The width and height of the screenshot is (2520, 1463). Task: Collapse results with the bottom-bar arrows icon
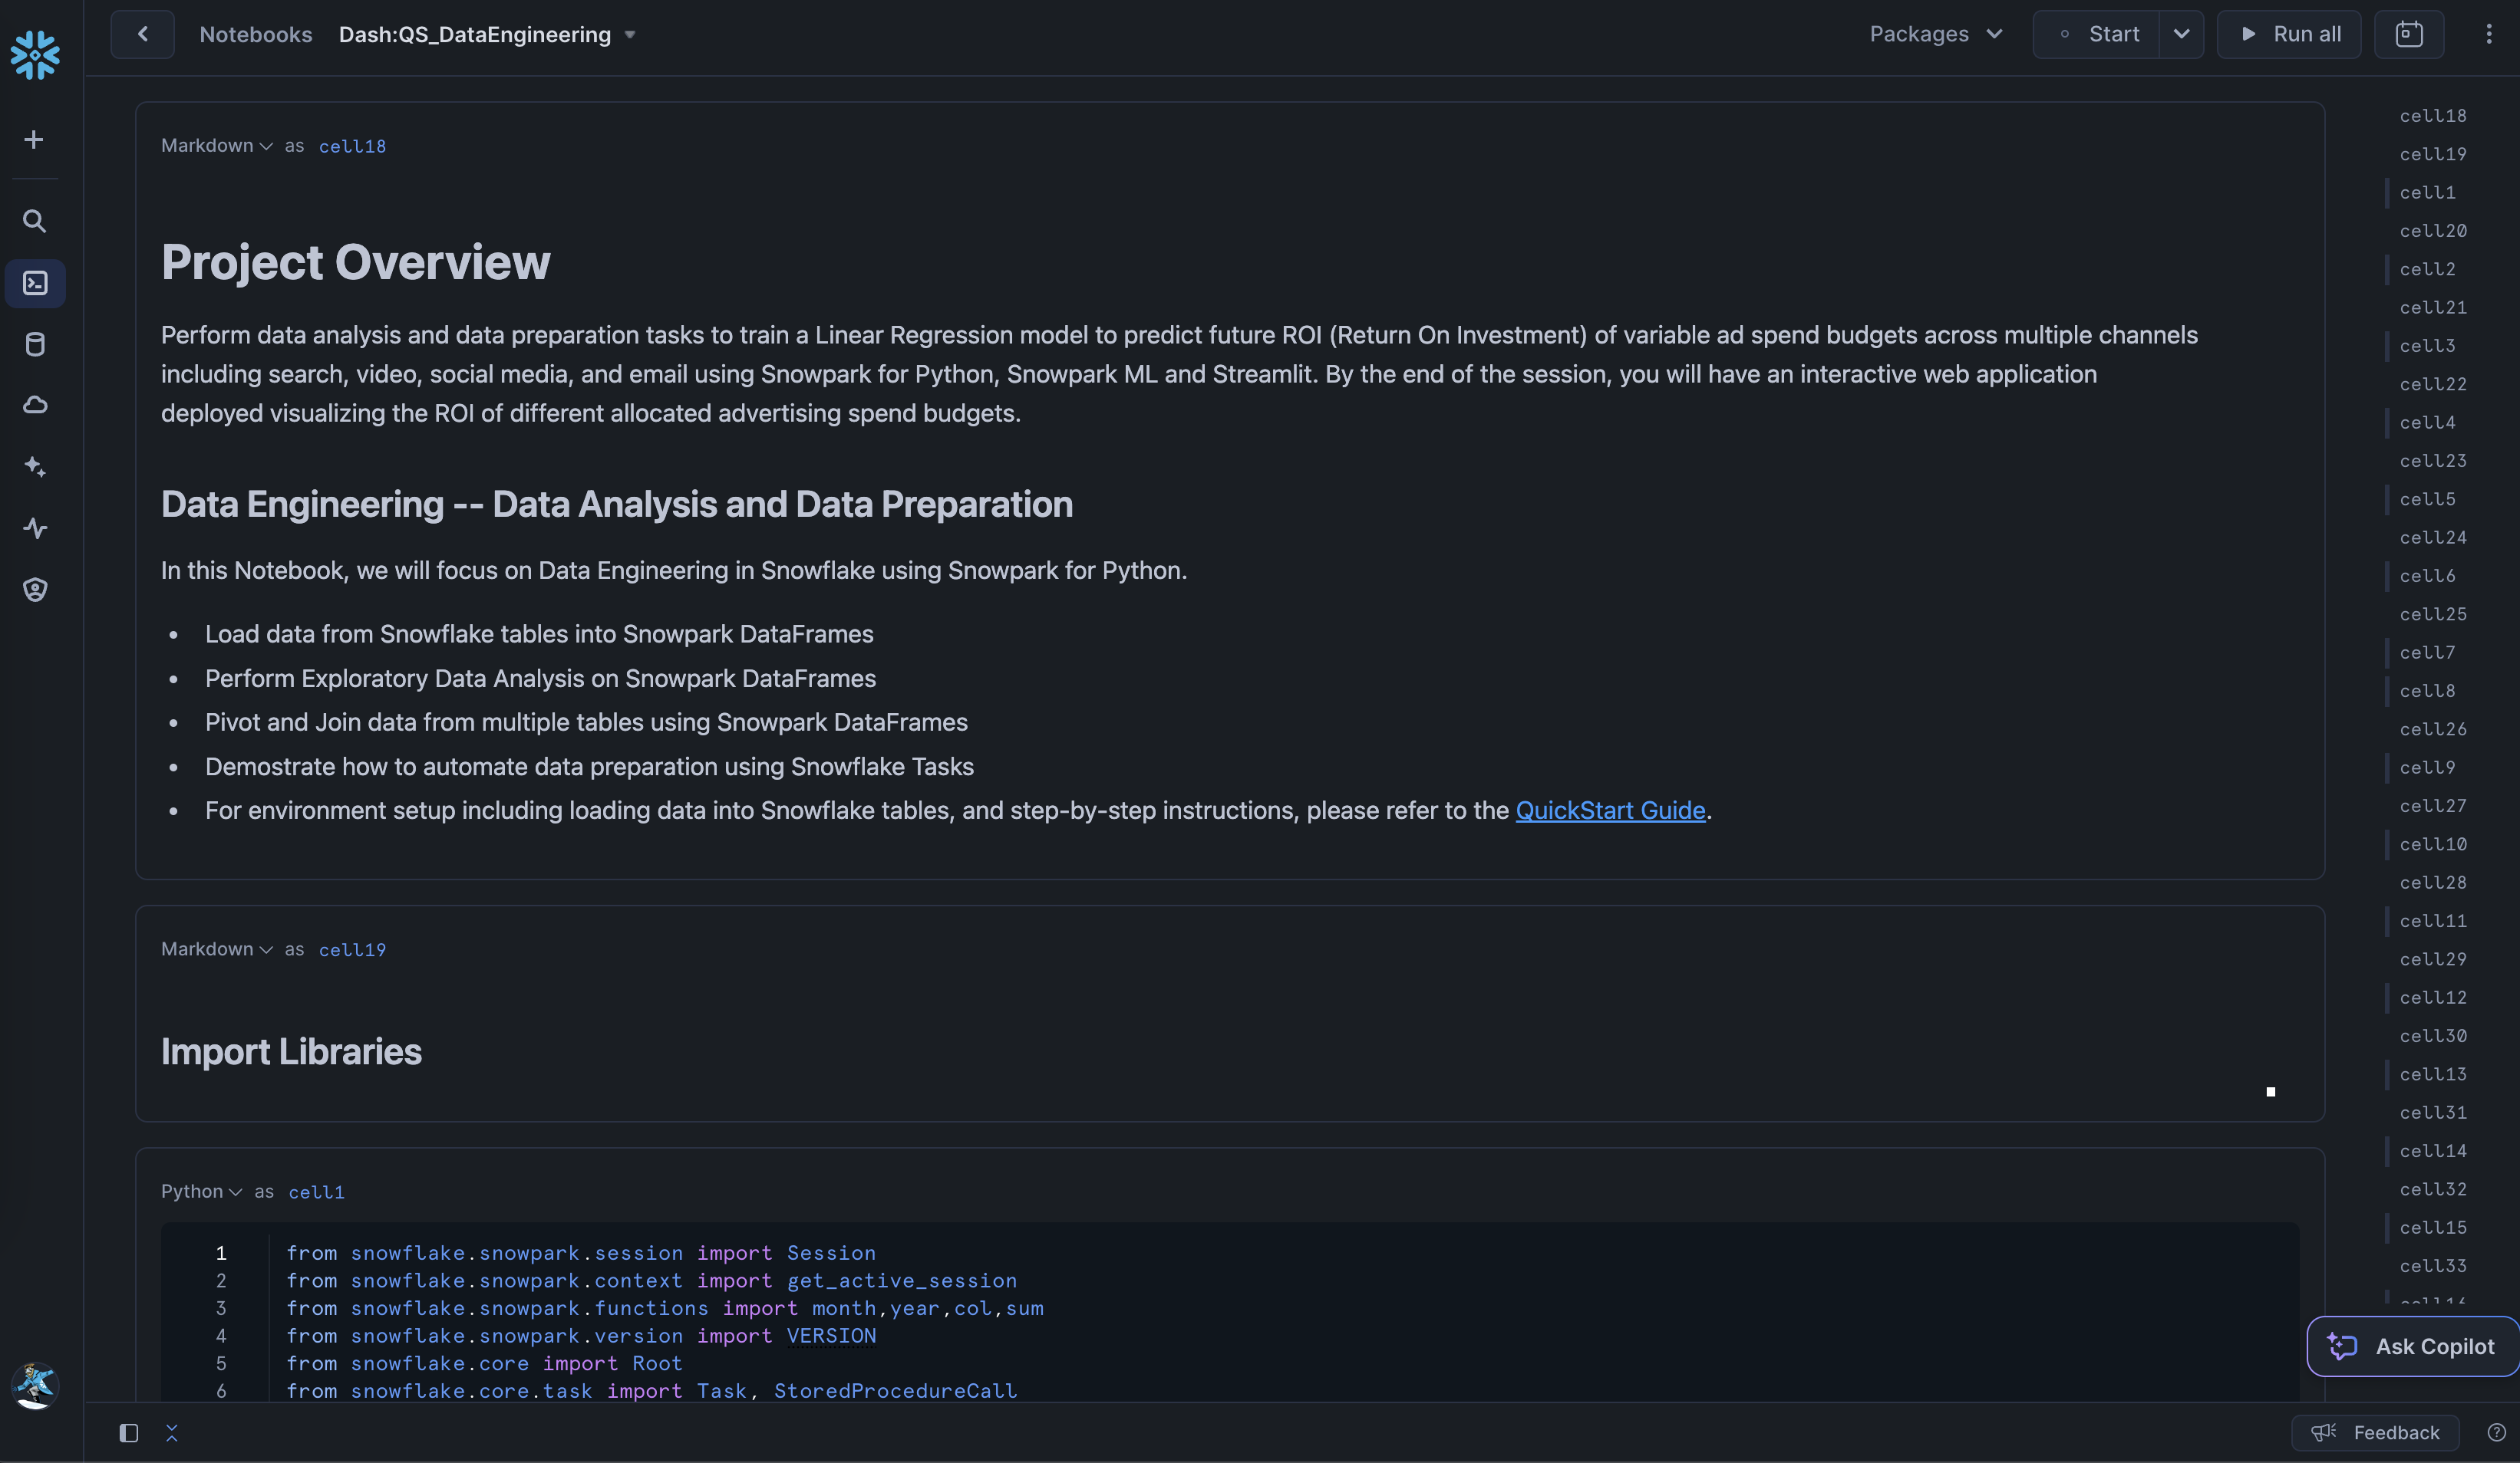click(172, 1433)
